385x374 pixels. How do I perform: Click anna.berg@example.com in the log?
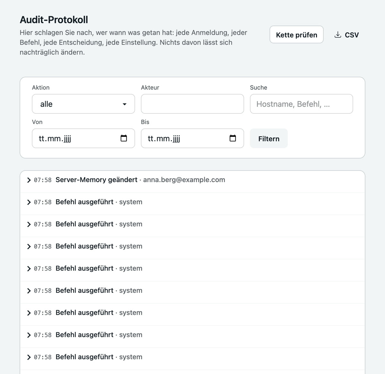pyautogui.click(x=184, y=180)
